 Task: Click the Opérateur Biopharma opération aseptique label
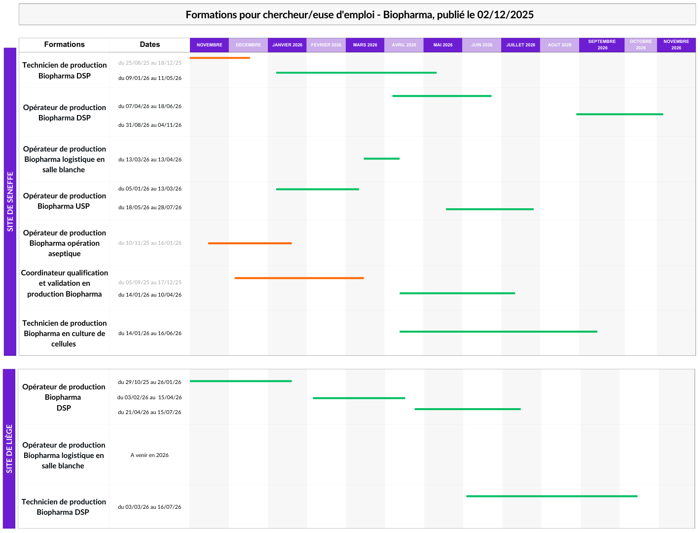(x=64, y=243)
